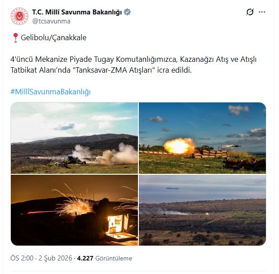View the missile fireball photo thumbnail
The image size is (279, 274).
[202, 138]
